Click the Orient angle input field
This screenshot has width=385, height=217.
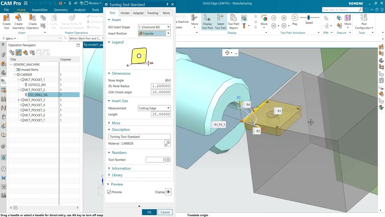tap(161, 92)
